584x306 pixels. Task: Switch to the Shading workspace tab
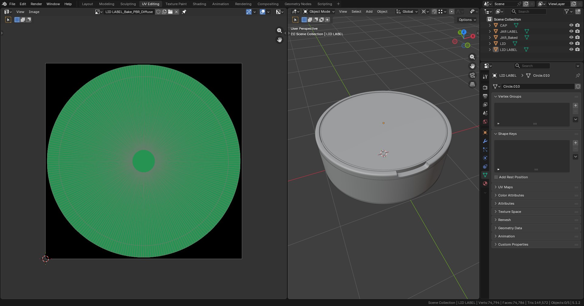pyautogui.click(x=199, y=4)
